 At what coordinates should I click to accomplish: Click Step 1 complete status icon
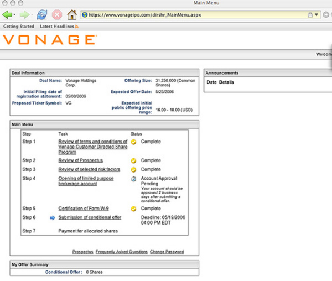tap(133, 142)
